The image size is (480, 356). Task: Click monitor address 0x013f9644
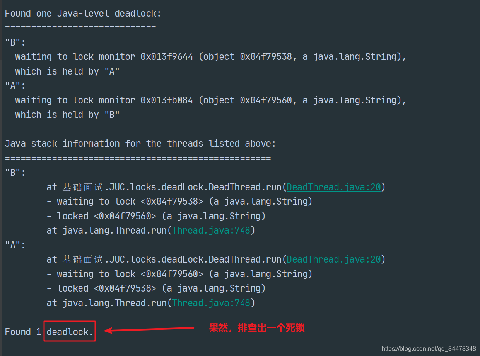coord(167,57)
